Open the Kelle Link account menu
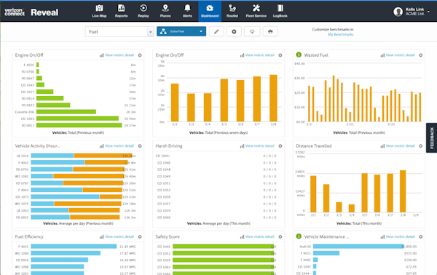The height and width of the screenshot is (275, 437). [x=412, y=12]
